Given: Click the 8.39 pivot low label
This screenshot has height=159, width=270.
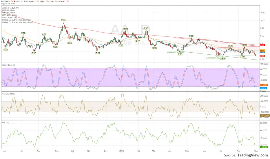Looking at the screenshot, I should 55,47.
